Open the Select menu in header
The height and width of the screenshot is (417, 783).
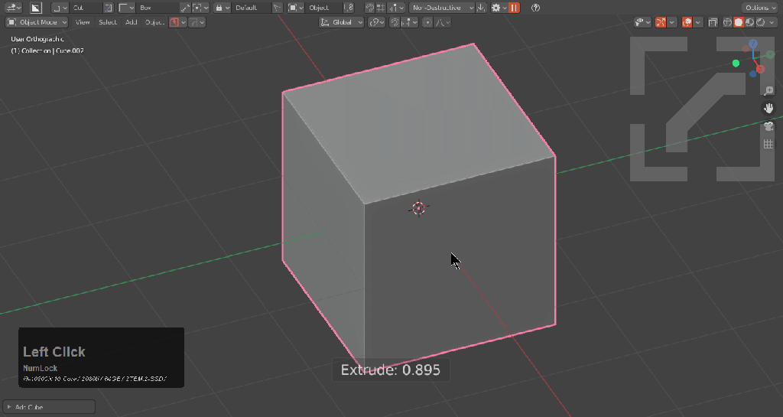tap(108, 22)
